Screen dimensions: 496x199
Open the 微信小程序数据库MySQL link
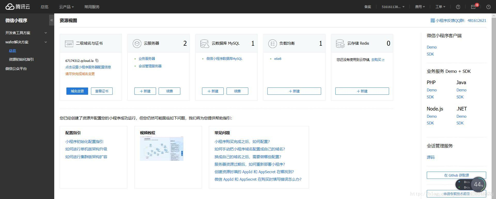pos(224,59)
